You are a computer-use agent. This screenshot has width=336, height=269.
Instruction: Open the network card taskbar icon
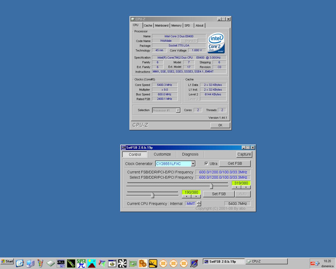tap(133, 263)
